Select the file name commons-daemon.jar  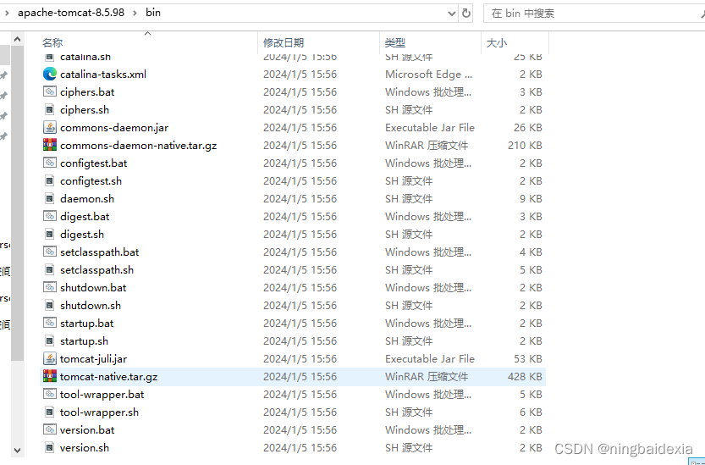click(x=114, y=127)
